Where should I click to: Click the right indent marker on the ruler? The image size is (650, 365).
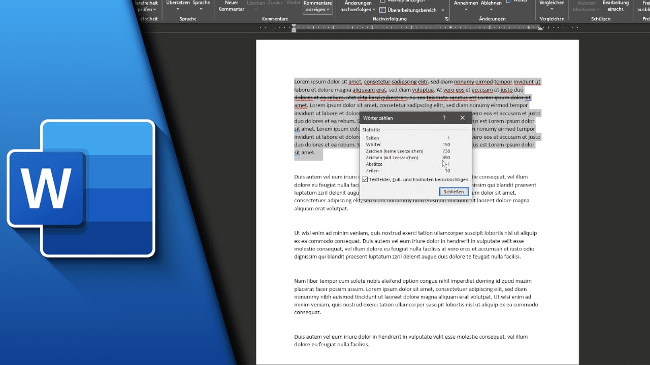coord(541,29)
